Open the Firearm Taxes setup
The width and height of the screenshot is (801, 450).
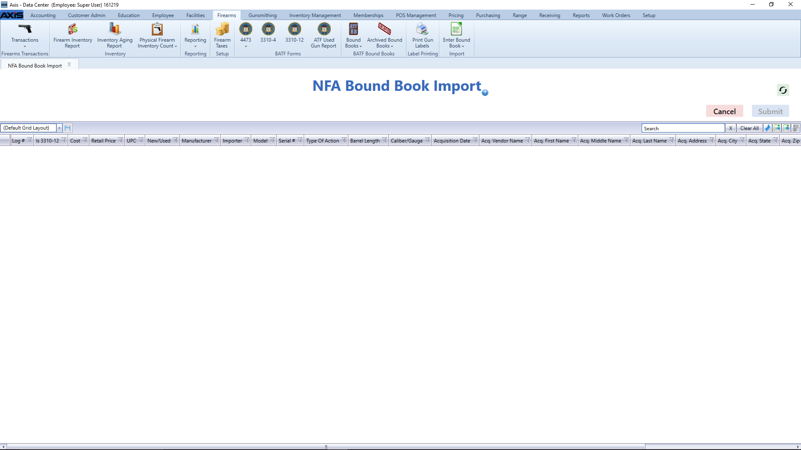coord(222,35)
